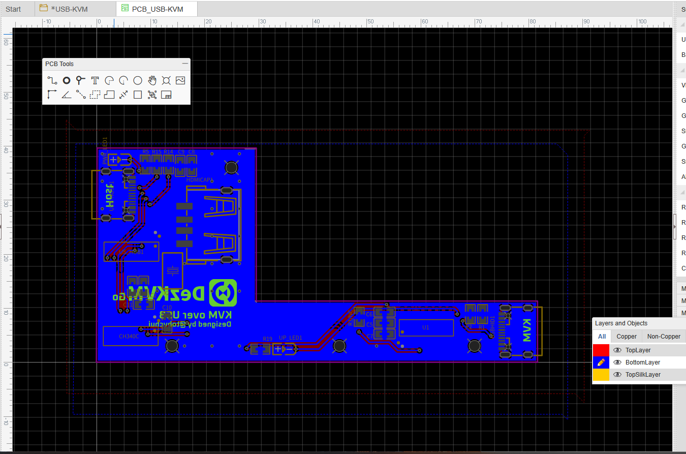Select the Via tool
Screen dimensions: 686x454
tap(81, 80)
